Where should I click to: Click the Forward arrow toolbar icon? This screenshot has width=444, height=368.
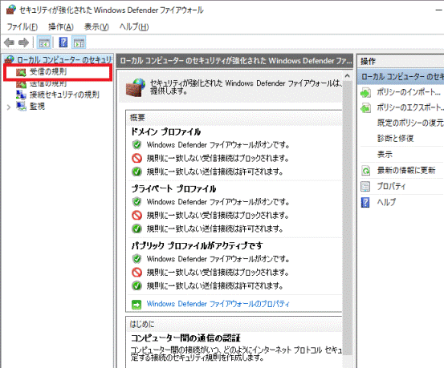click(23, 42)
